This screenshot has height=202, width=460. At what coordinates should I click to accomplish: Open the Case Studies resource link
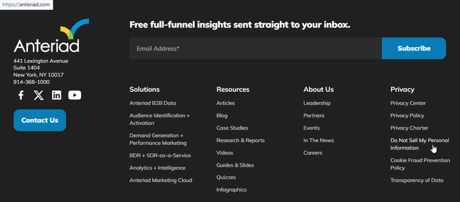[231, 128]
